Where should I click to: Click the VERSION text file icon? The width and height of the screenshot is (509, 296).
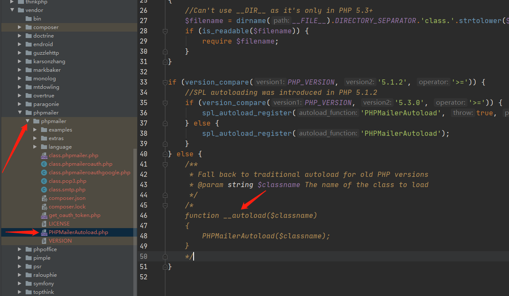44,241
